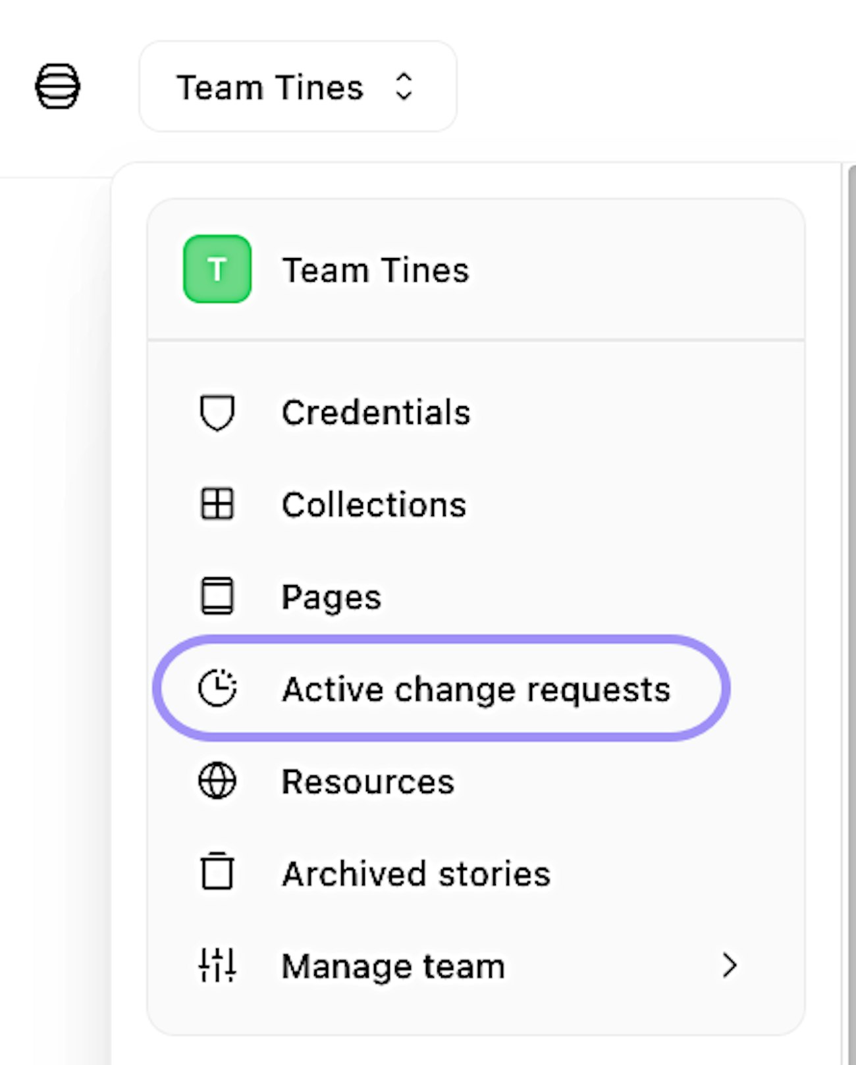
Task: Click the Pages tablet icon
Action: click(x=217, y=596)
